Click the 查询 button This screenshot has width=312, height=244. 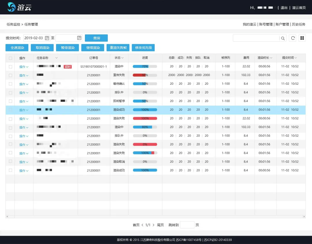(x=96, y=38)
